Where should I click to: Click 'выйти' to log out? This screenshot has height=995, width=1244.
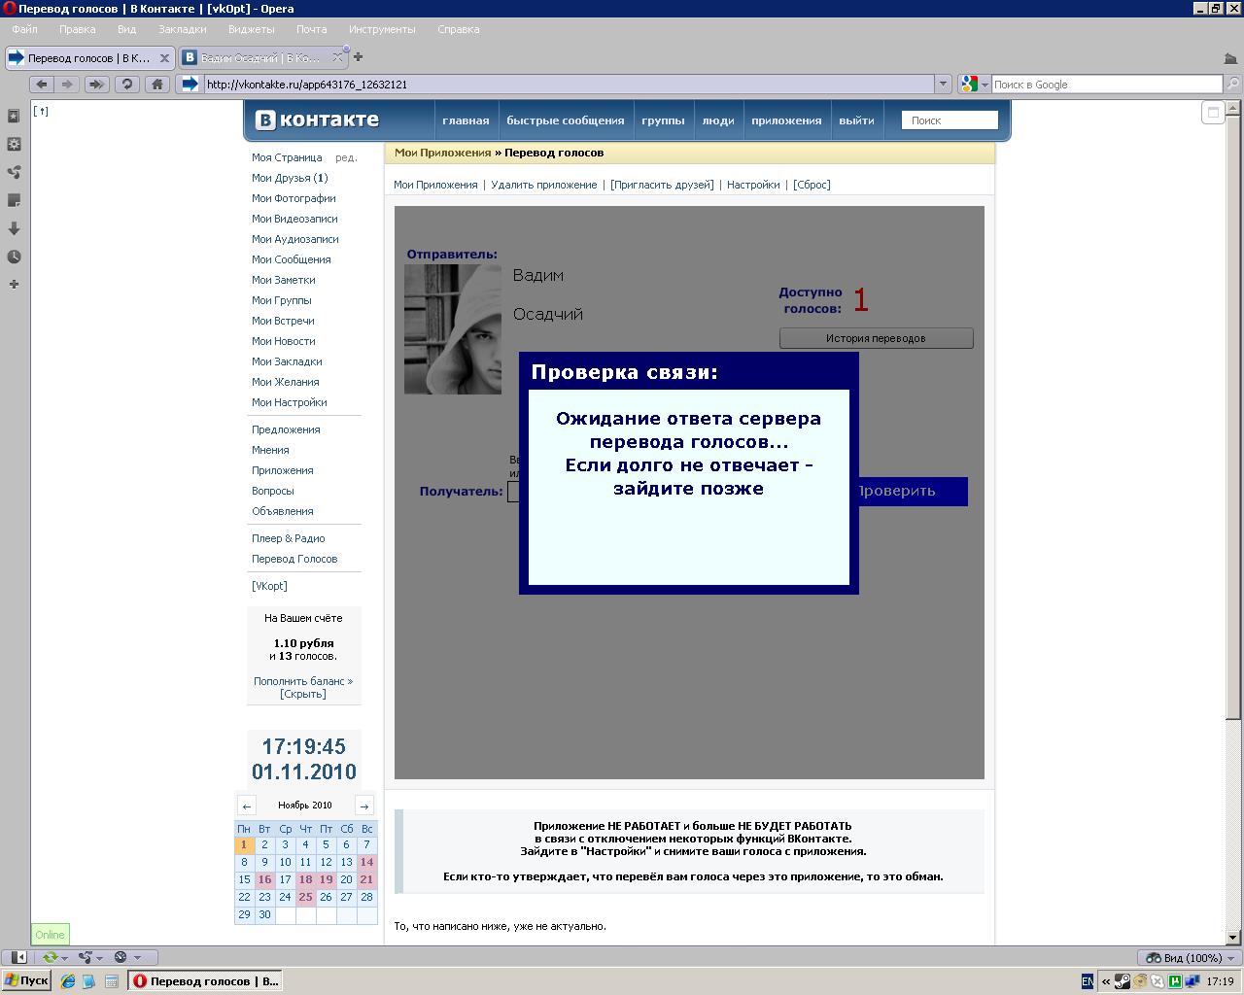856,120
